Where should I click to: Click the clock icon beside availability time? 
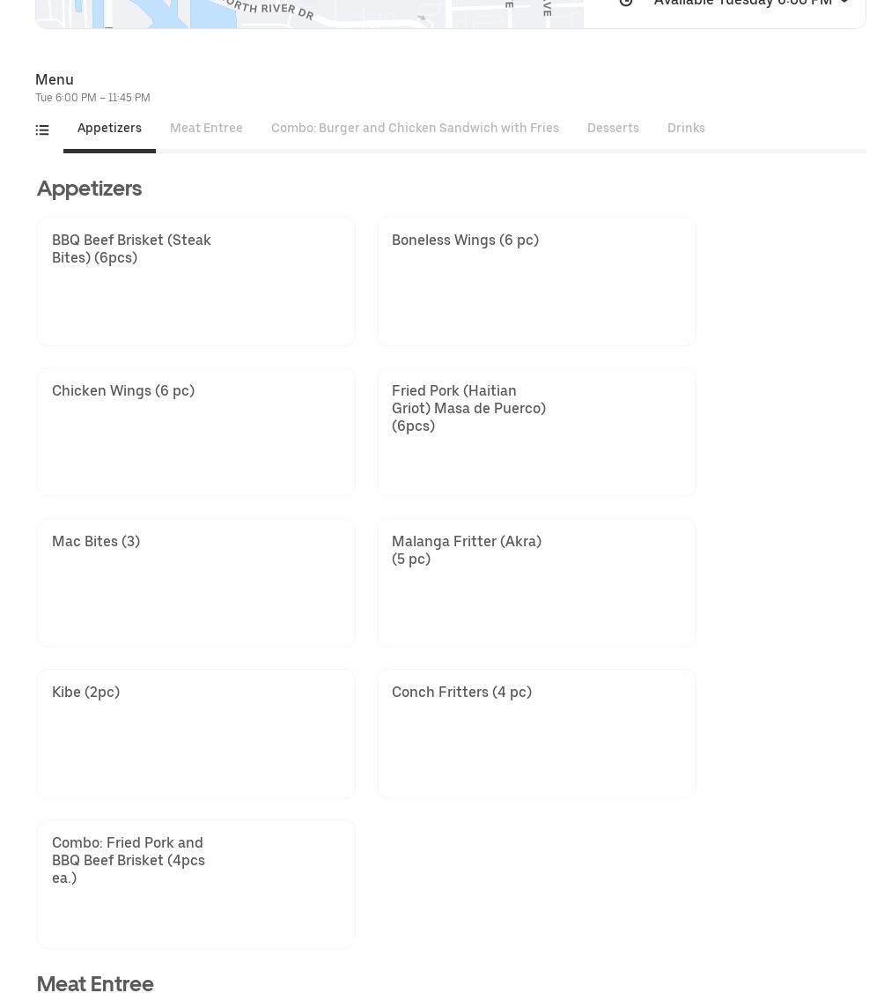point(626,3)
